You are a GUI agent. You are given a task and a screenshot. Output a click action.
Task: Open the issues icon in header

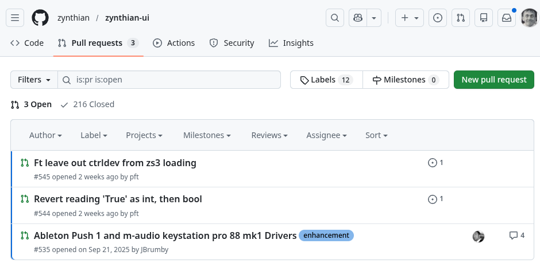tap(438, 18)
